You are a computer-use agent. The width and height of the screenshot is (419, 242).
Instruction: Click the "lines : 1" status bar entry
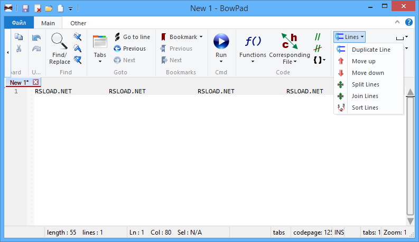(x=92, y=233)
